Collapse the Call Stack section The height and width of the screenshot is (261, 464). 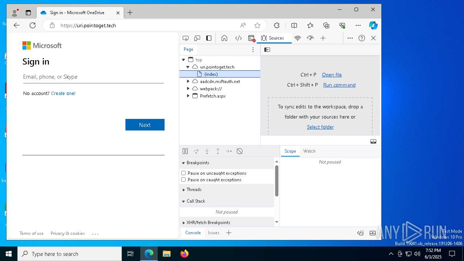(183, 201)
